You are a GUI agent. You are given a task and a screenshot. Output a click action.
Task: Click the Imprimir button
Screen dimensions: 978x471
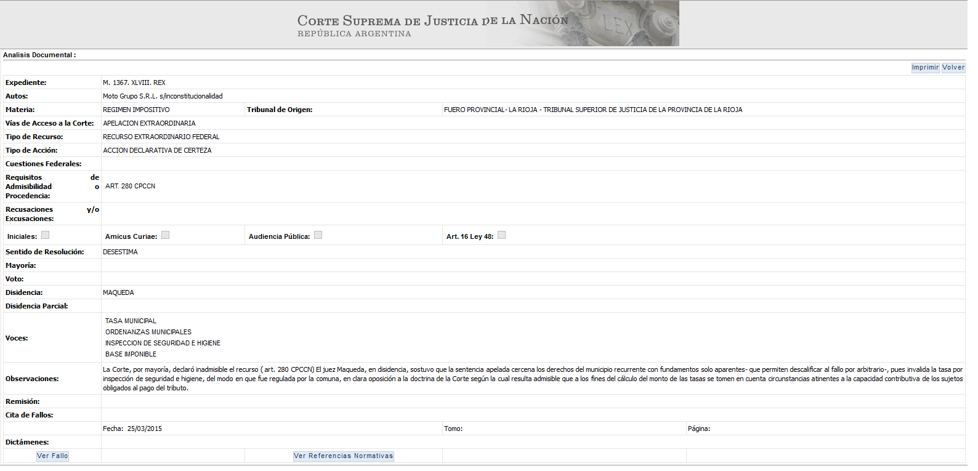925,68
